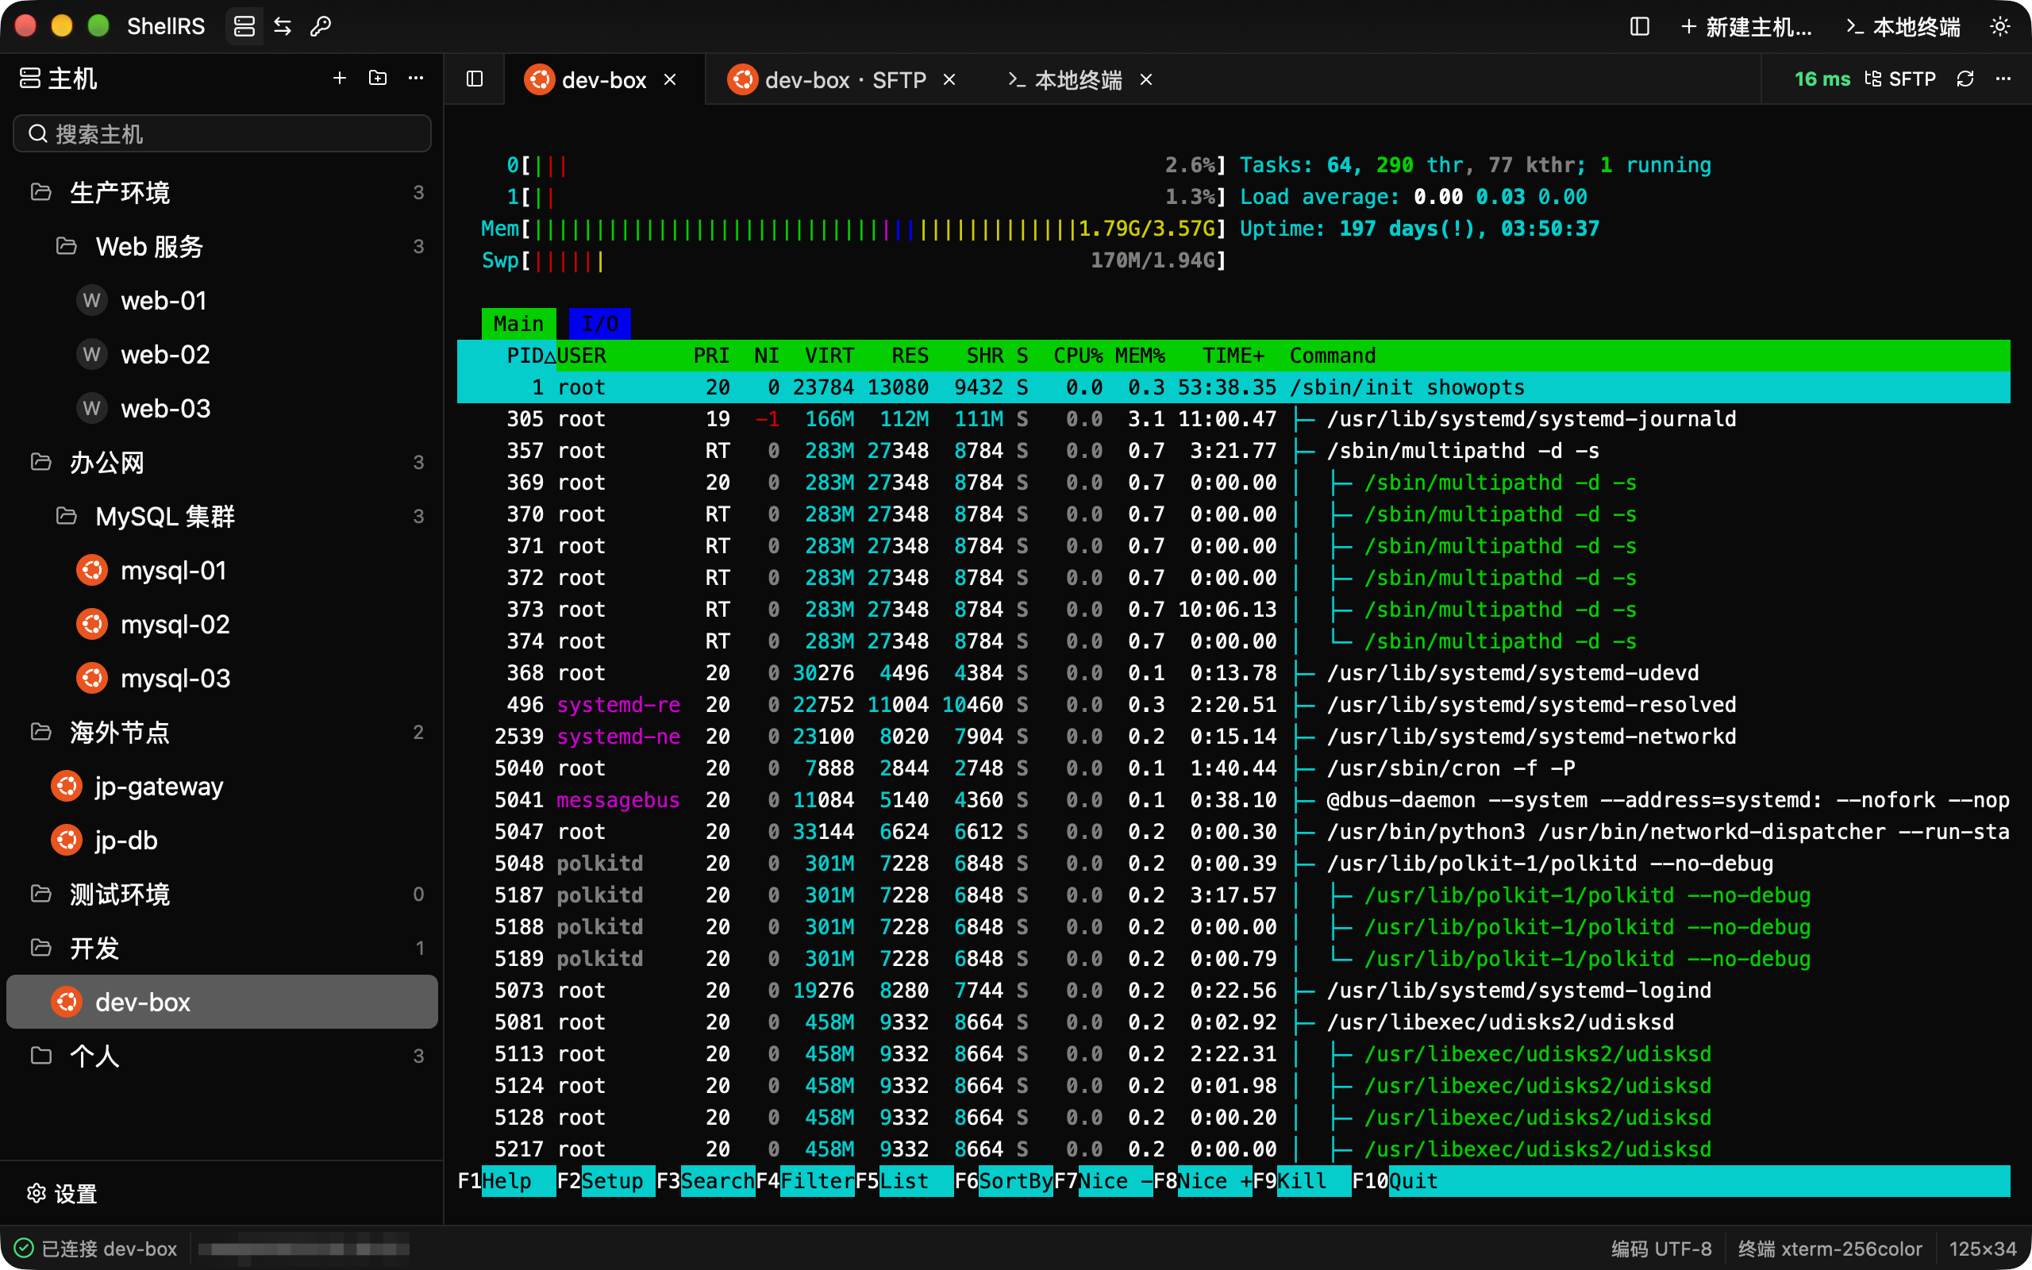The width and height of the screenshot is (2032, 1270).
Task: Select host jp-db
Action: pos(222,840)
